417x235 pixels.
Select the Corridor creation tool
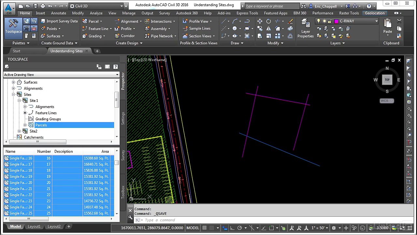(x=124, y=36)
